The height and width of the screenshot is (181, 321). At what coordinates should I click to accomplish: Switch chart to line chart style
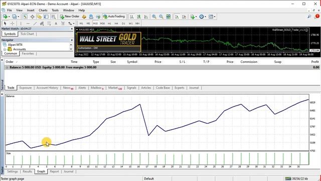click(x=146, y=17)
